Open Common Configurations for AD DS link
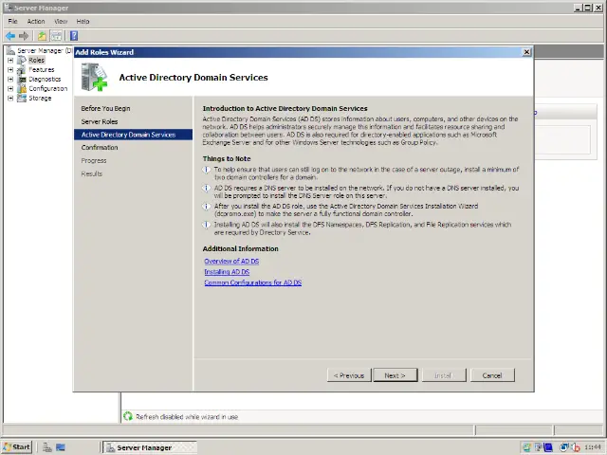This screenshot has height=455, width=607. click(253, 282)
